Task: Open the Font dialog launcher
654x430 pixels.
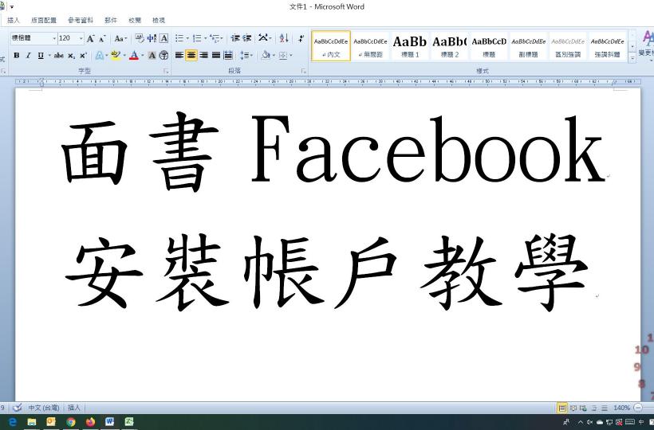Action: [166, 72]
